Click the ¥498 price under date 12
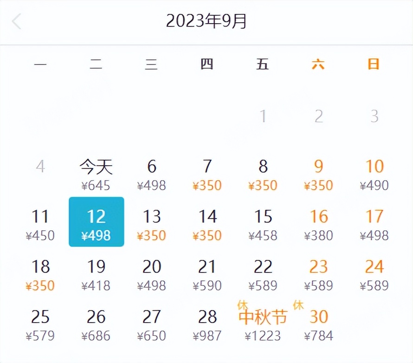 tap(96, 235)
